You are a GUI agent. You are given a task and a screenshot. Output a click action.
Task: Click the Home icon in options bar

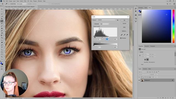coord(2,4)
